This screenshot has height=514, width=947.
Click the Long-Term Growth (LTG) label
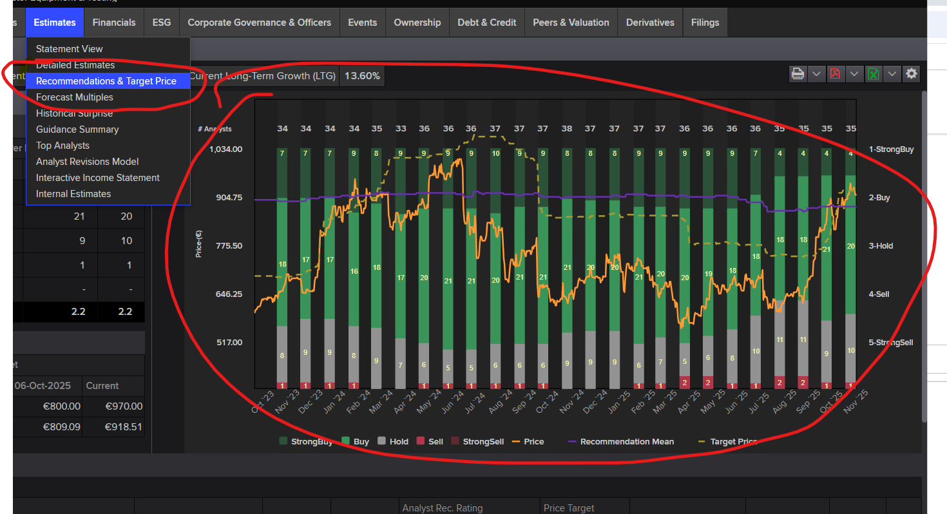pos(262,76)
